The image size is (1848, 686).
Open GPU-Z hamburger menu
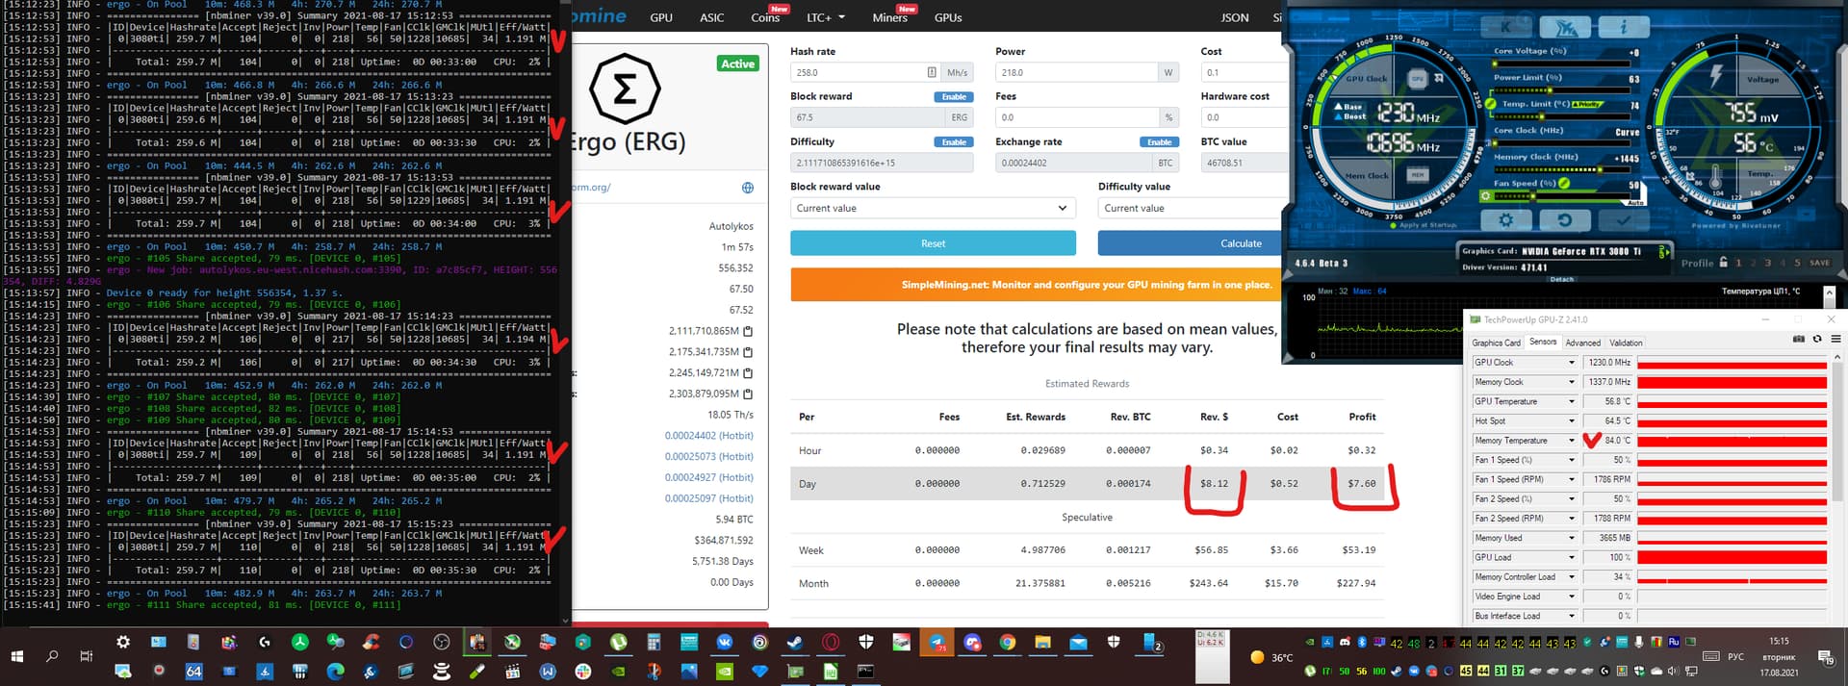(1835, 339)
